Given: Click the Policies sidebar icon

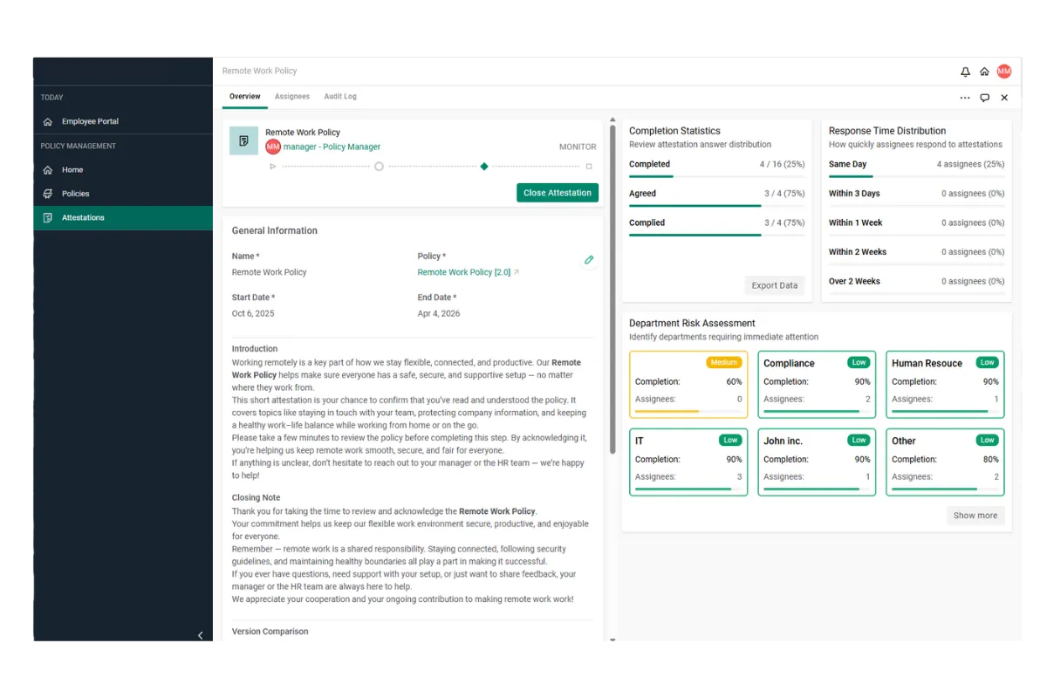Looking at the screenshot, I should click(48, 194).
